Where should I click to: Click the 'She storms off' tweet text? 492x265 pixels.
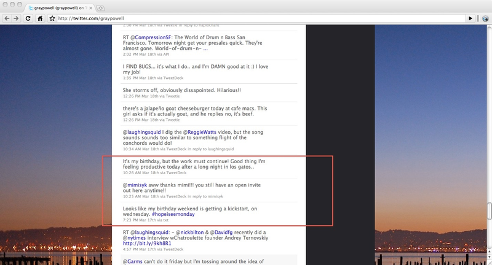pos(182,90)
